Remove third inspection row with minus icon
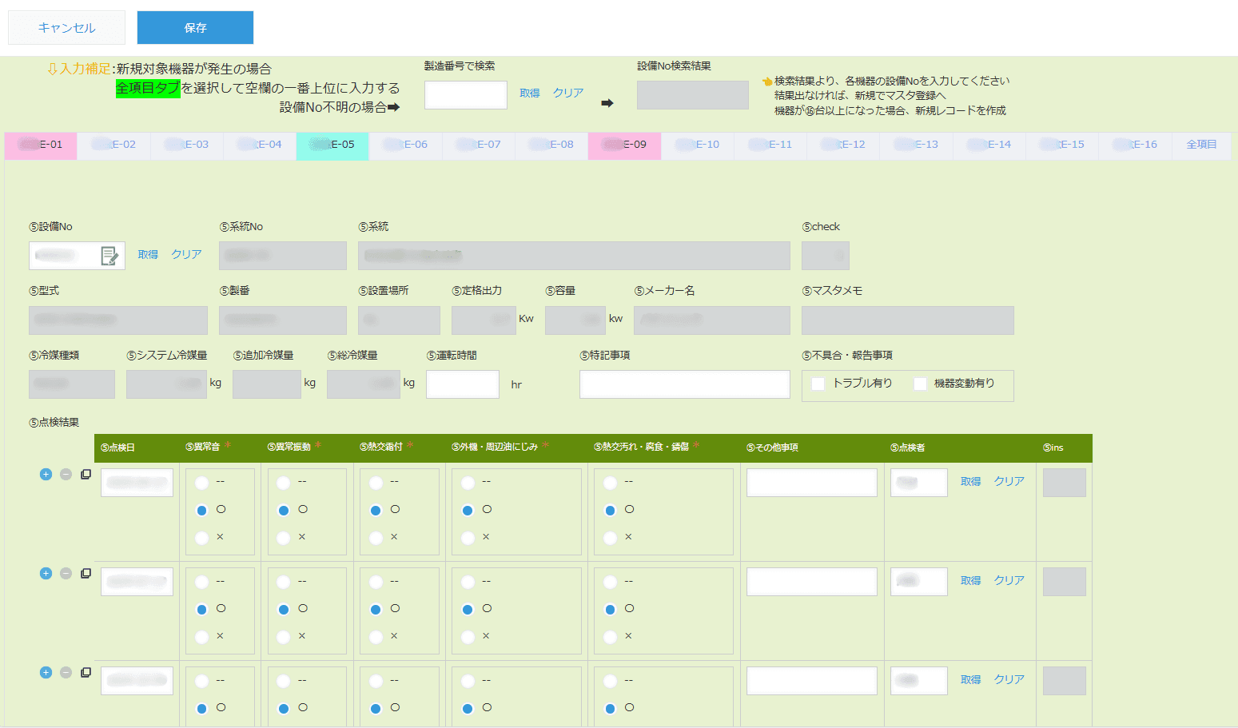 pos(66,672)
